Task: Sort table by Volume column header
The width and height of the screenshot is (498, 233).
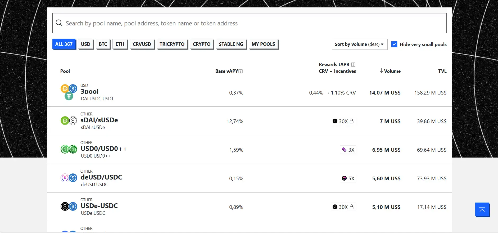Action: (x=390, y=71)
